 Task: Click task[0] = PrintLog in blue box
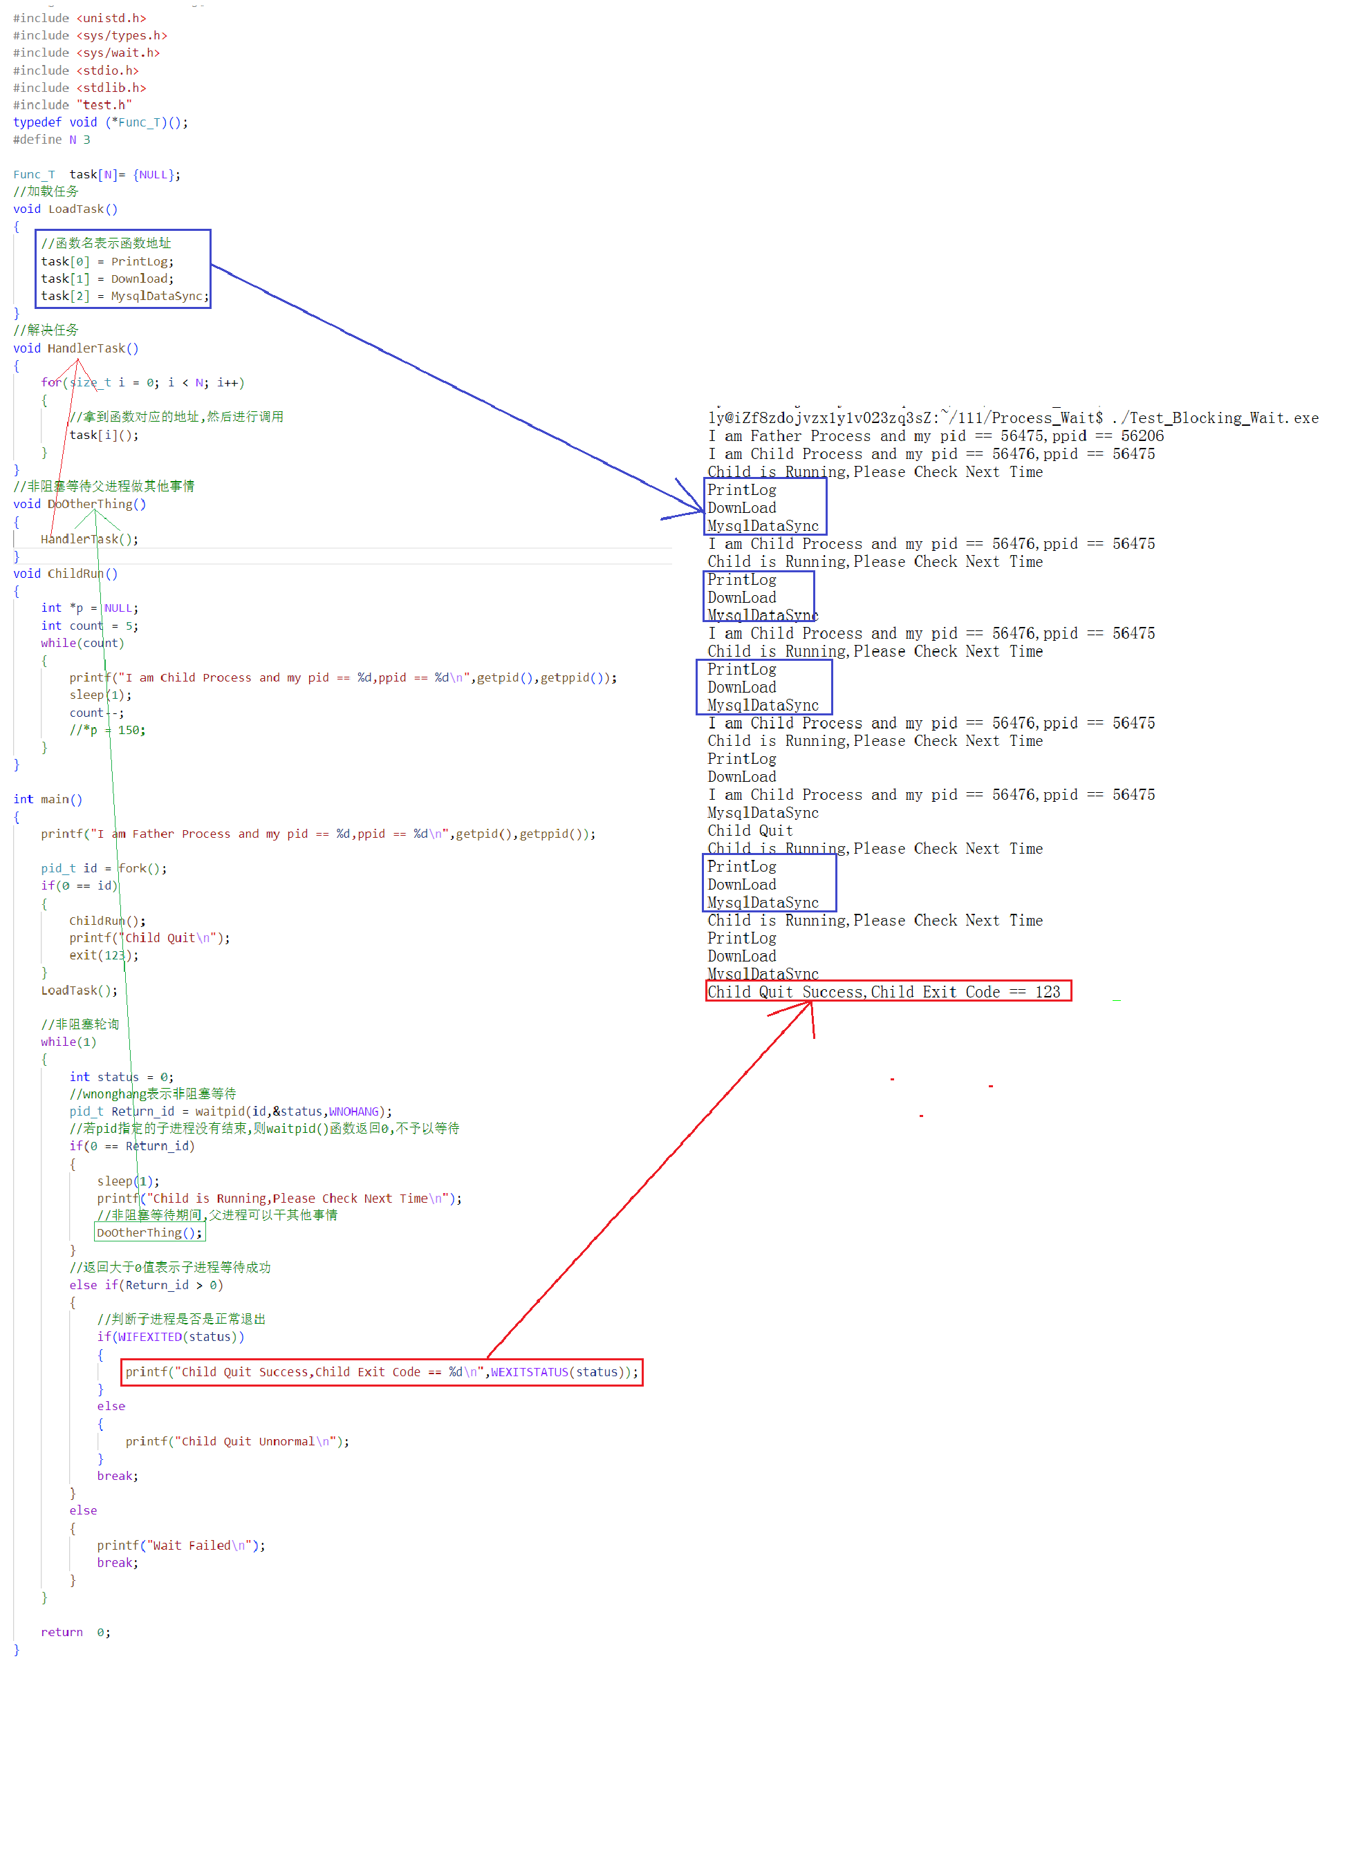[x=107, y=261]
